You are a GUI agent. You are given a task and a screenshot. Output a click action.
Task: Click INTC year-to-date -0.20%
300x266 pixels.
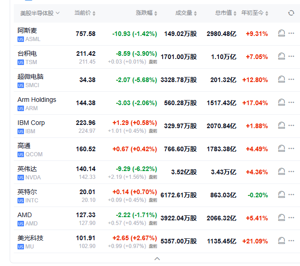(x=258, y=195)
